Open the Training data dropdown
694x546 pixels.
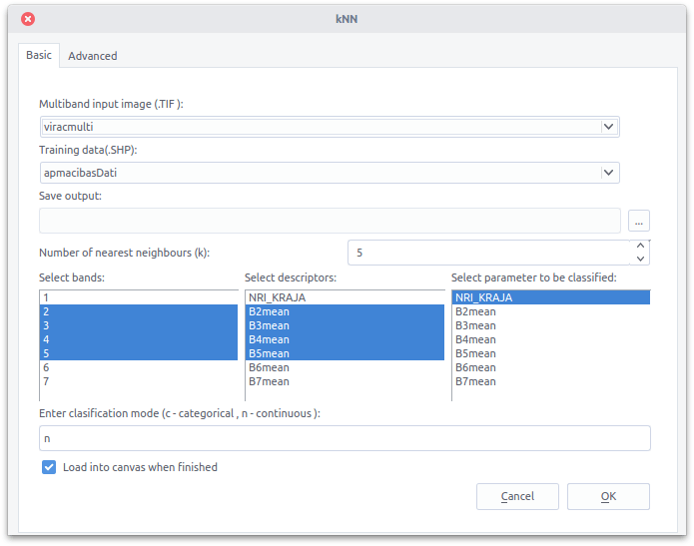tap(330, 173)
